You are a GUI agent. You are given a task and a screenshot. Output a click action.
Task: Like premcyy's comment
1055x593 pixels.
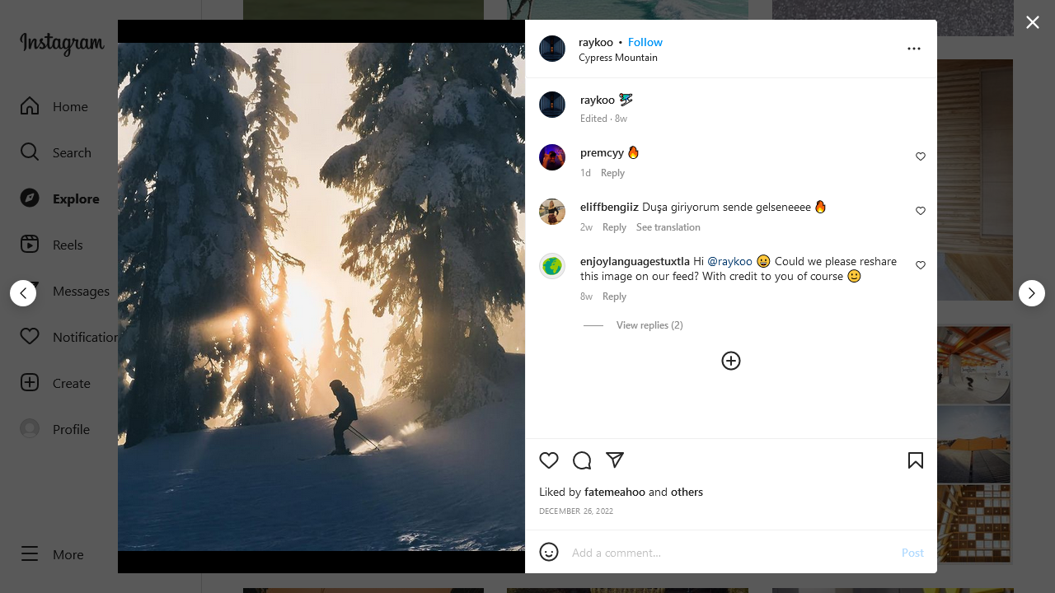(921, 156)
